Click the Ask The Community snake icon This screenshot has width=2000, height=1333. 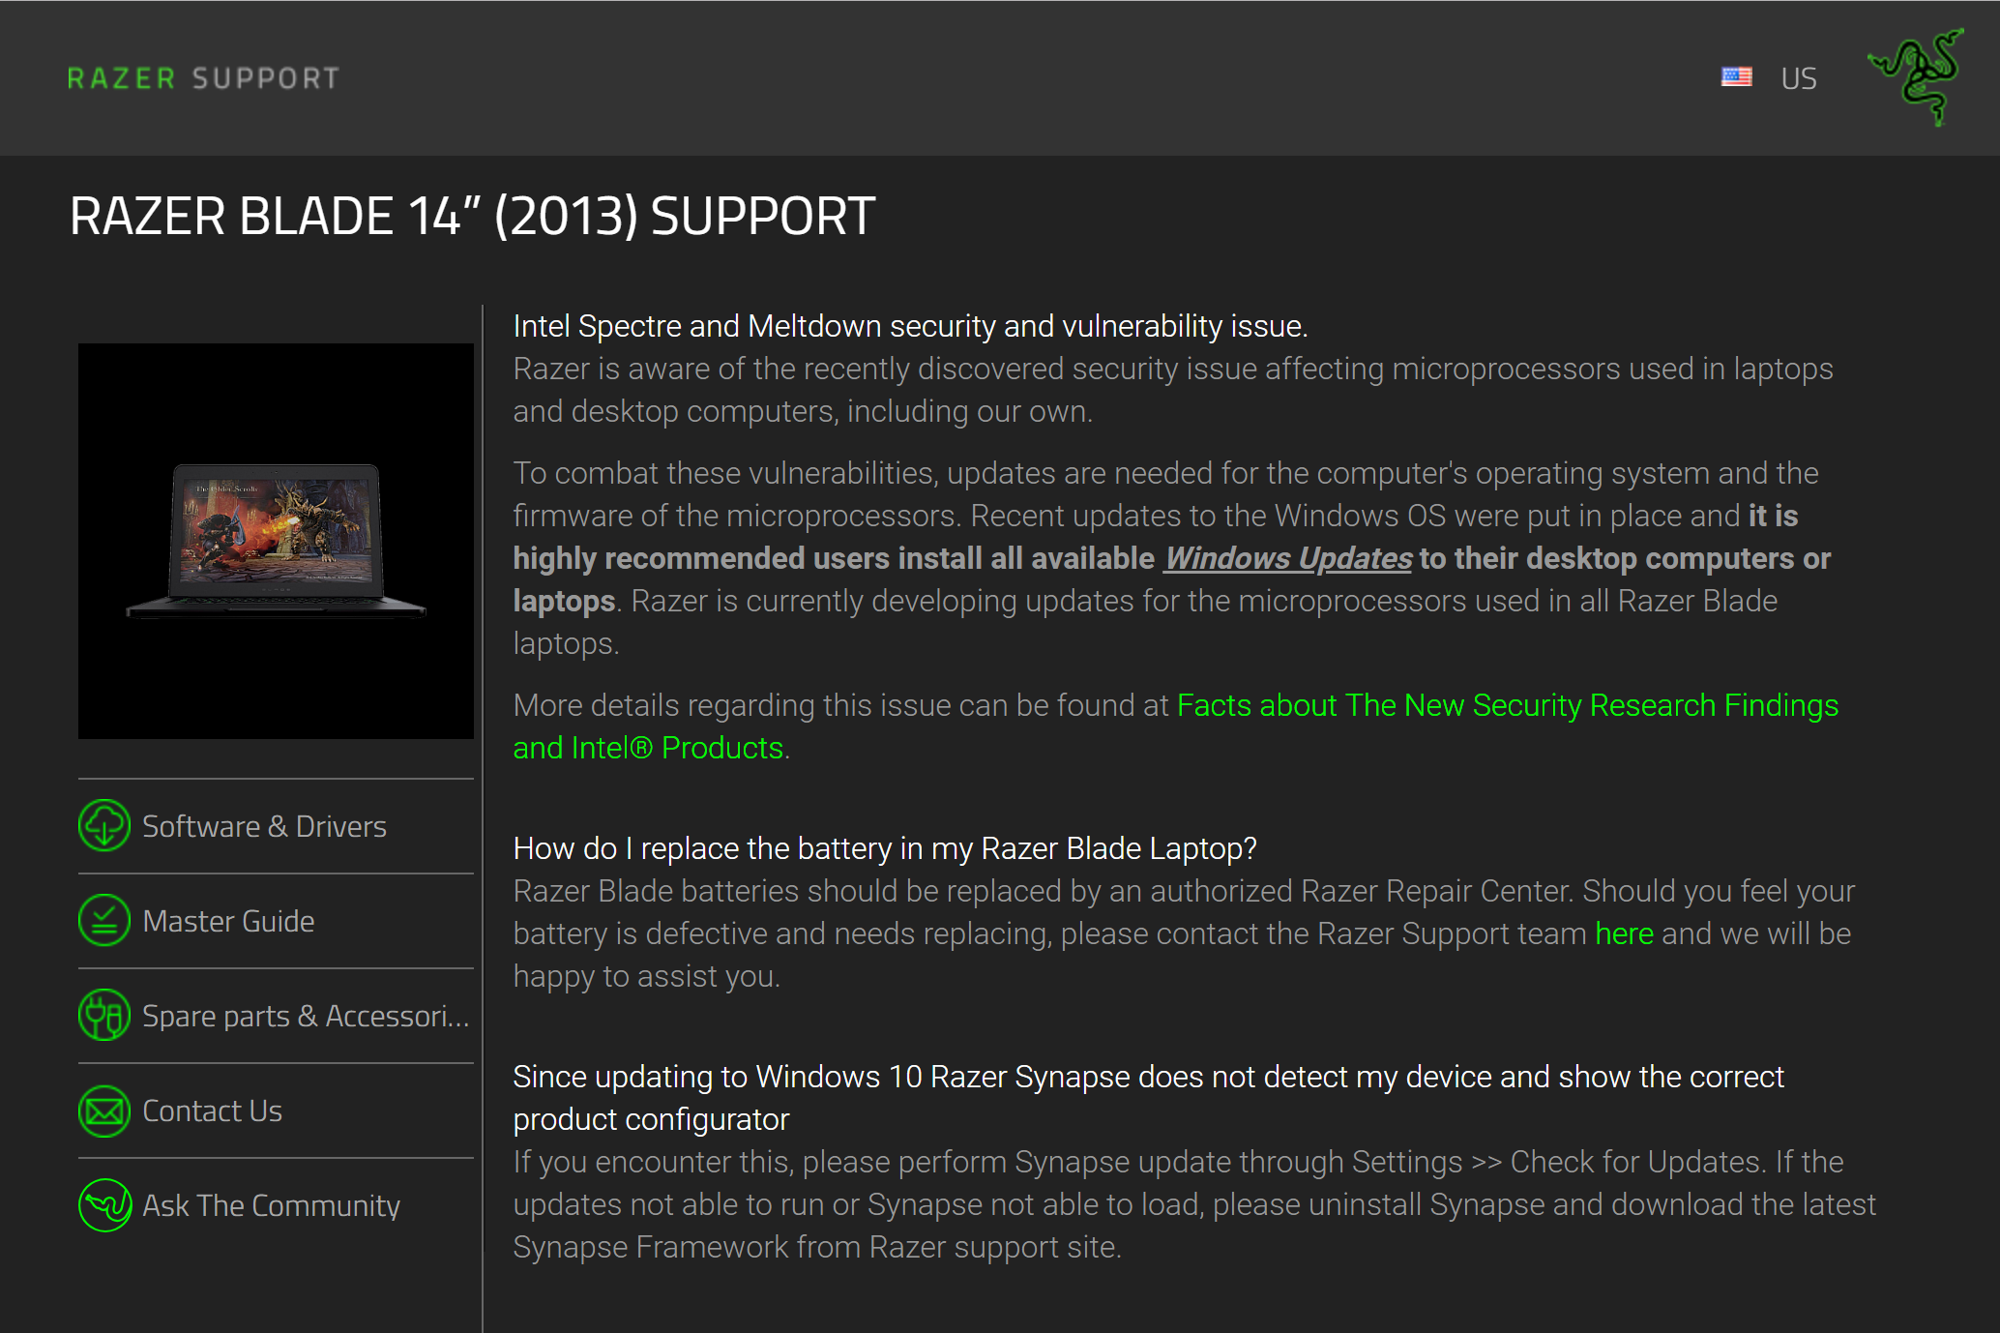(104, 1205)
